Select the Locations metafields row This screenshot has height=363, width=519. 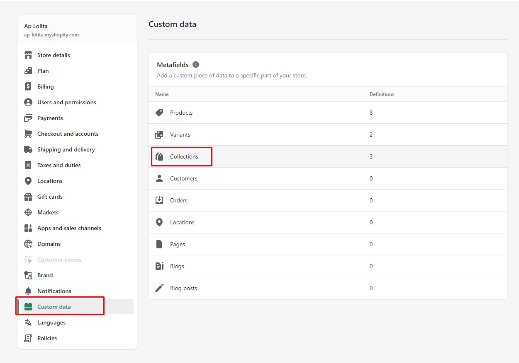pyautogui.click(x=182, y=222)
